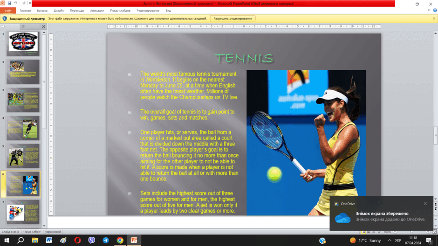Close the OneDrive notification
The height and width of the screenshot is (246, 438).
tap(425, 204)
